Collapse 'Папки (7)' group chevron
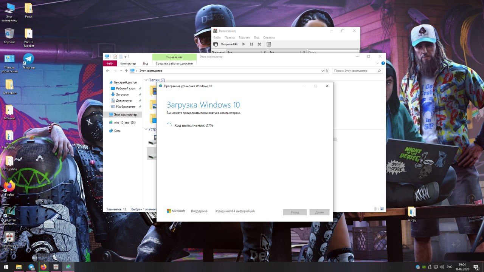Screen dimensions: 484x272 tap(146, 80)
